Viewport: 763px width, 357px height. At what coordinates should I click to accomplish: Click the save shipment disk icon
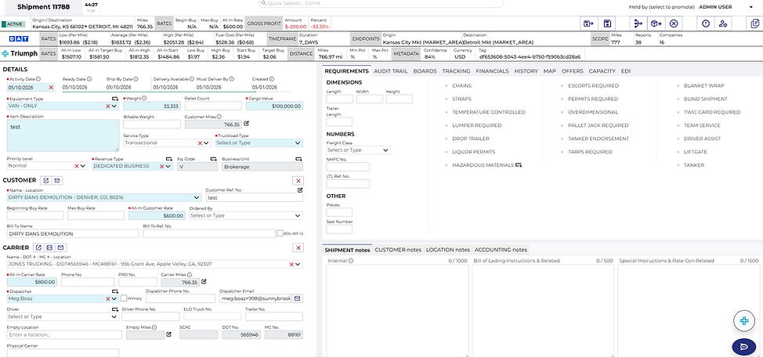[607, 23]
